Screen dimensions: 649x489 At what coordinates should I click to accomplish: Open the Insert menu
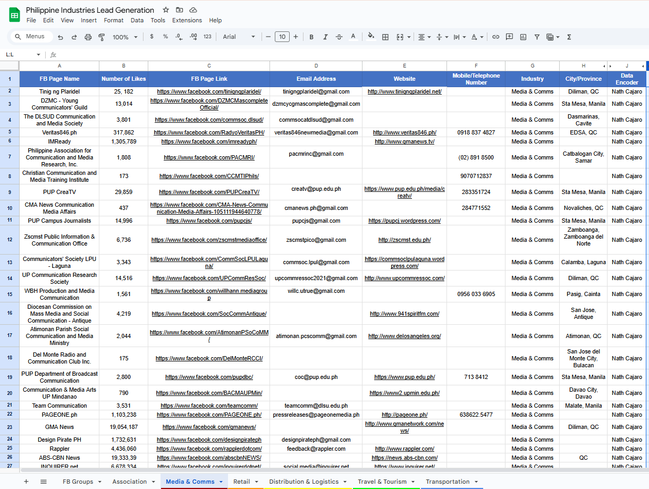89,20
